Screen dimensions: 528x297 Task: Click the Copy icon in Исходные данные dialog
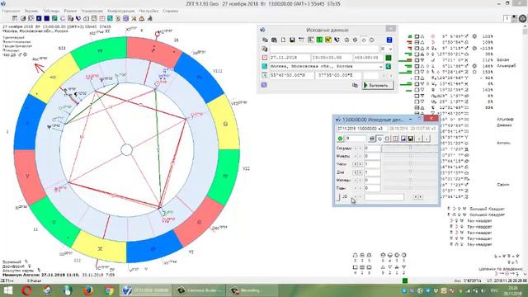click(x=266, y=40)
